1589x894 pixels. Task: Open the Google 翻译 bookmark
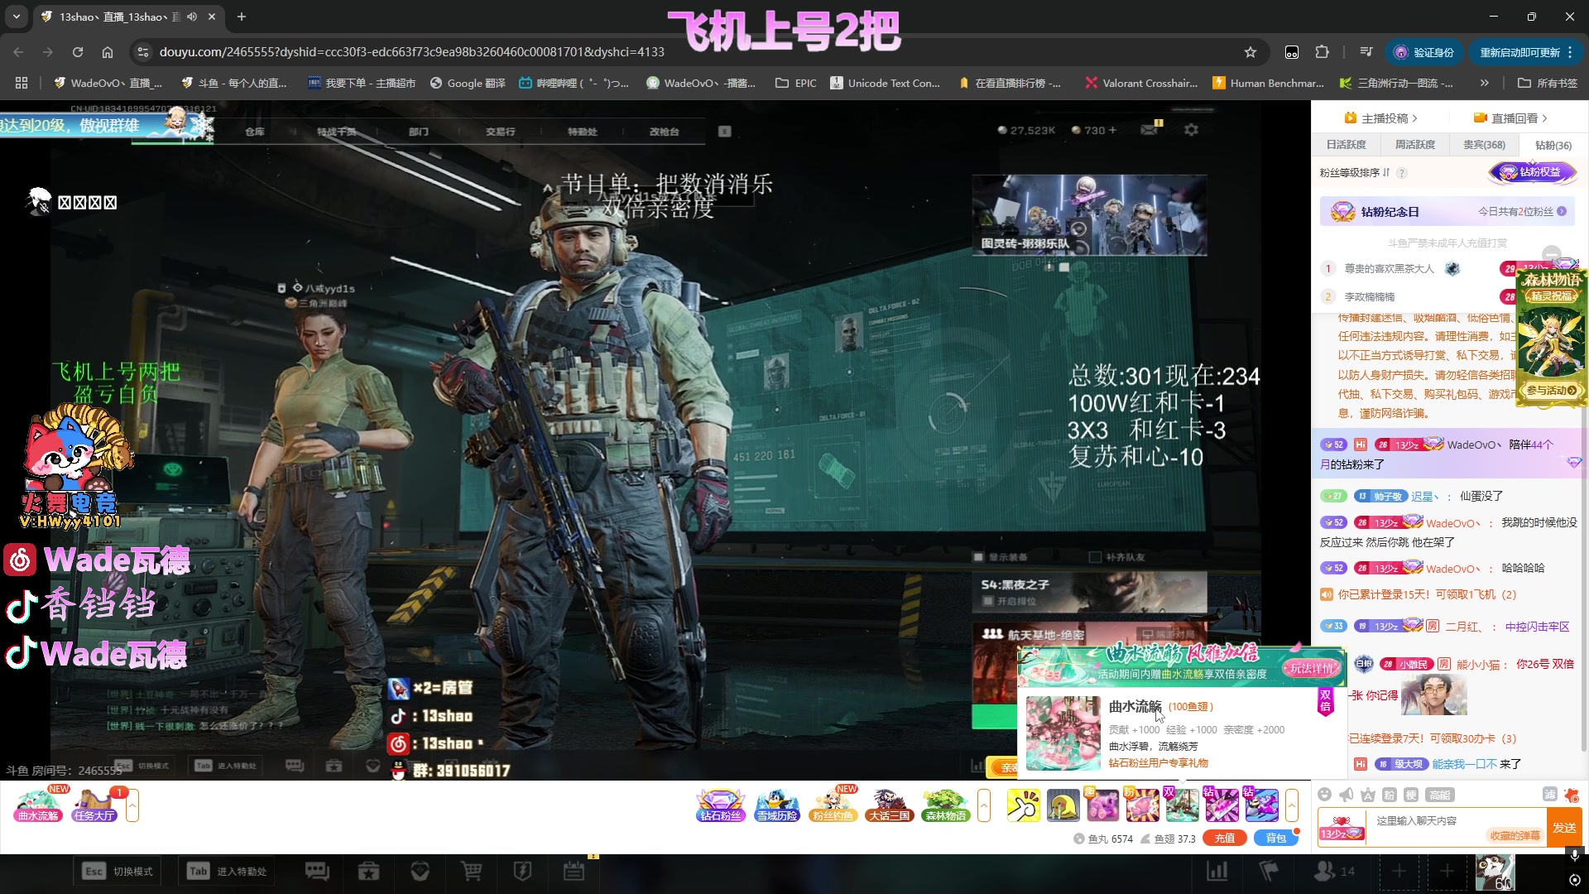[468, 83]
